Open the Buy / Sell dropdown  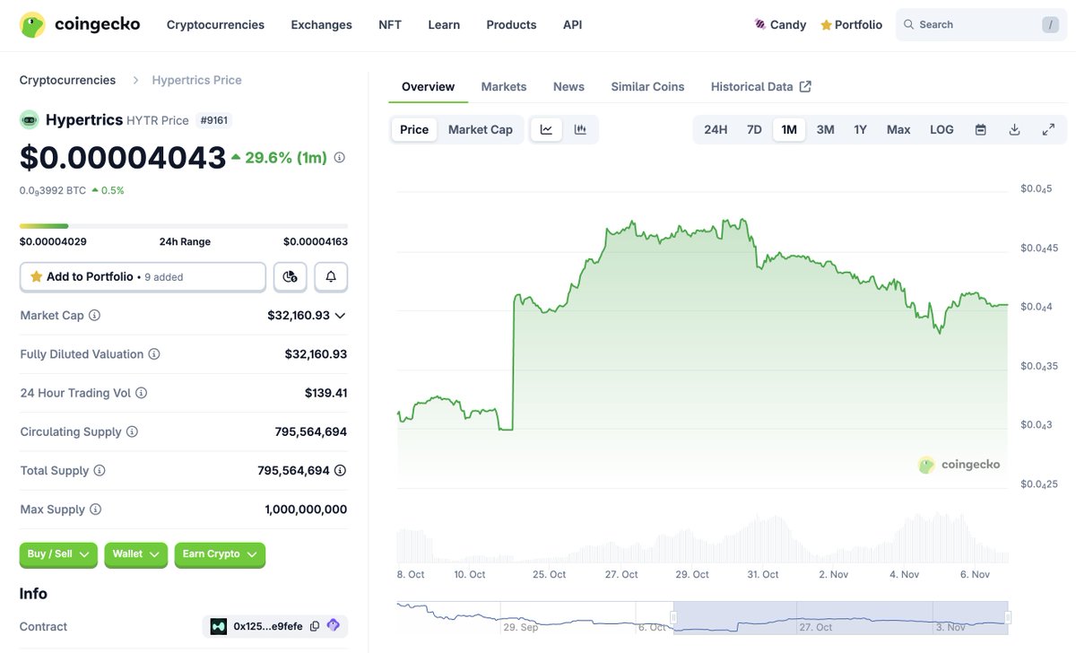[x=58, y=555]
